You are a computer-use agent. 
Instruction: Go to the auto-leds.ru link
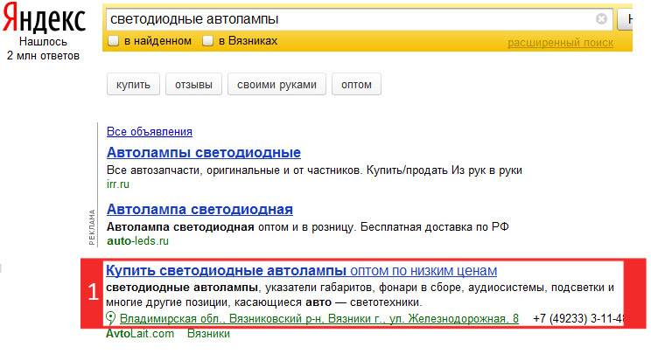click(137, 241)
